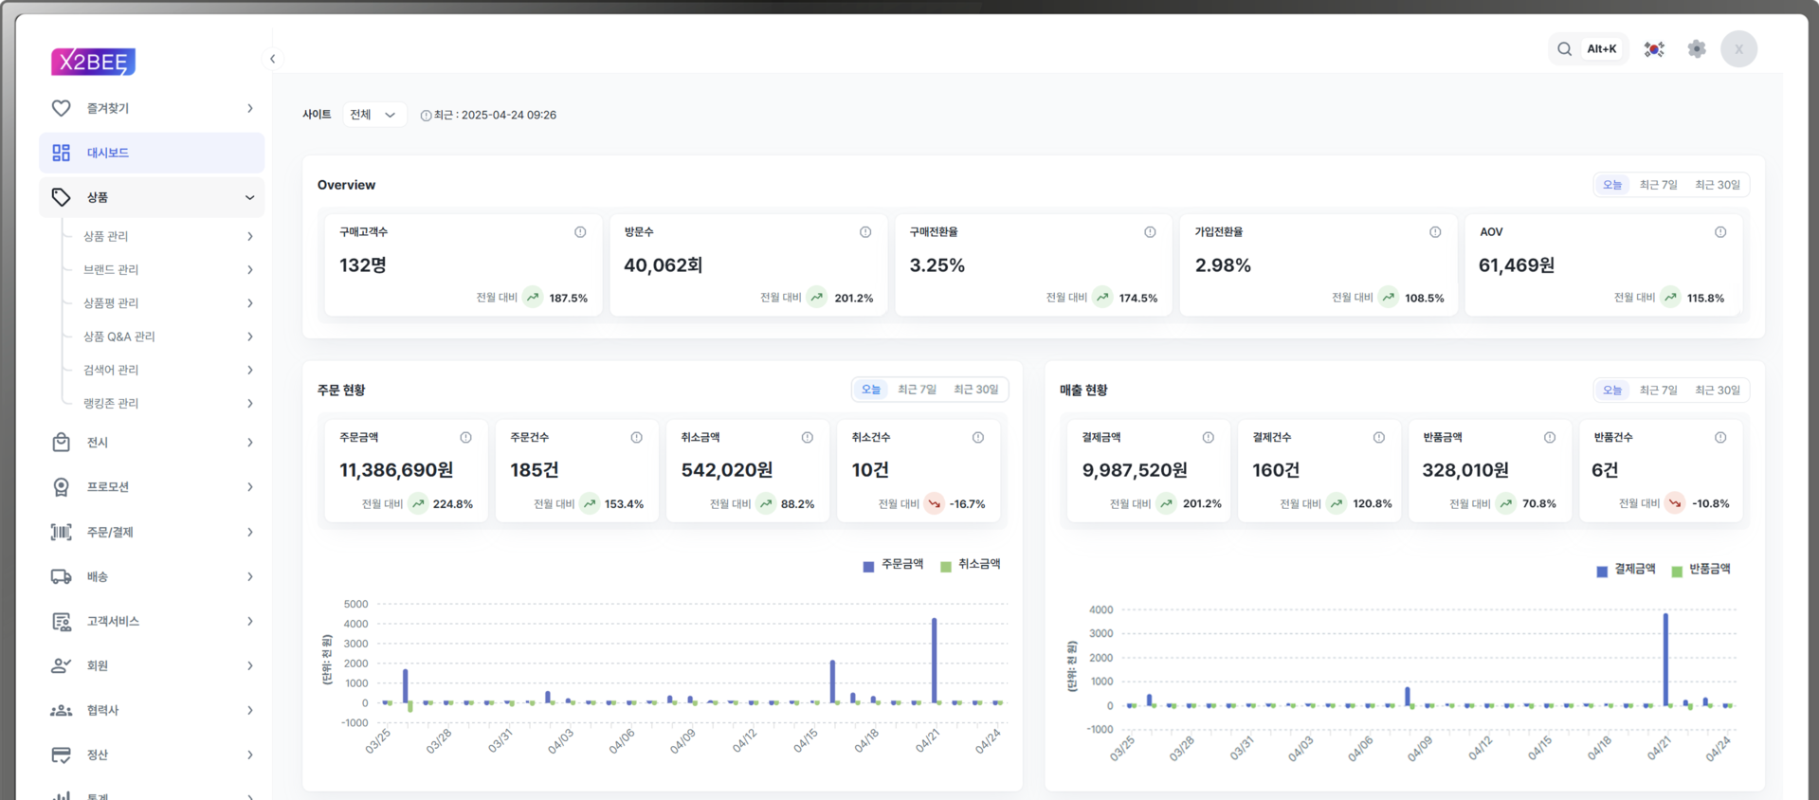Open settings via the gear icon
The width and height of the screenshot is (1819, 800).
[x=1697, y=49]
